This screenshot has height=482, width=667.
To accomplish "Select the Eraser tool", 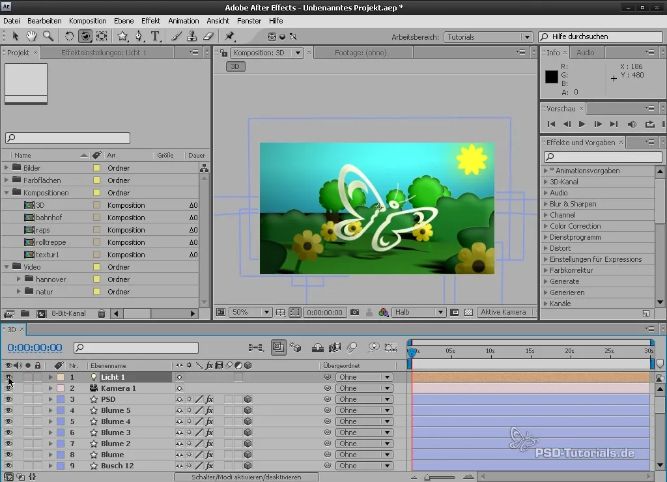I will coord(208,36).
